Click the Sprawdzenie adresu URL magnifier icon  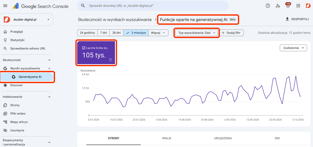point(5,48)
